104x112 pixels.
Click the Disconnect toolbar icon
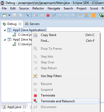tap(54, 16)
